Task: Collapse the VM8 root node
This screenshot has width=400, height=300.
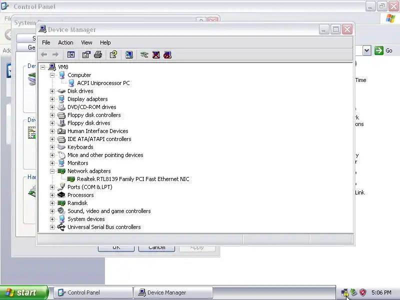Action: 43,67
